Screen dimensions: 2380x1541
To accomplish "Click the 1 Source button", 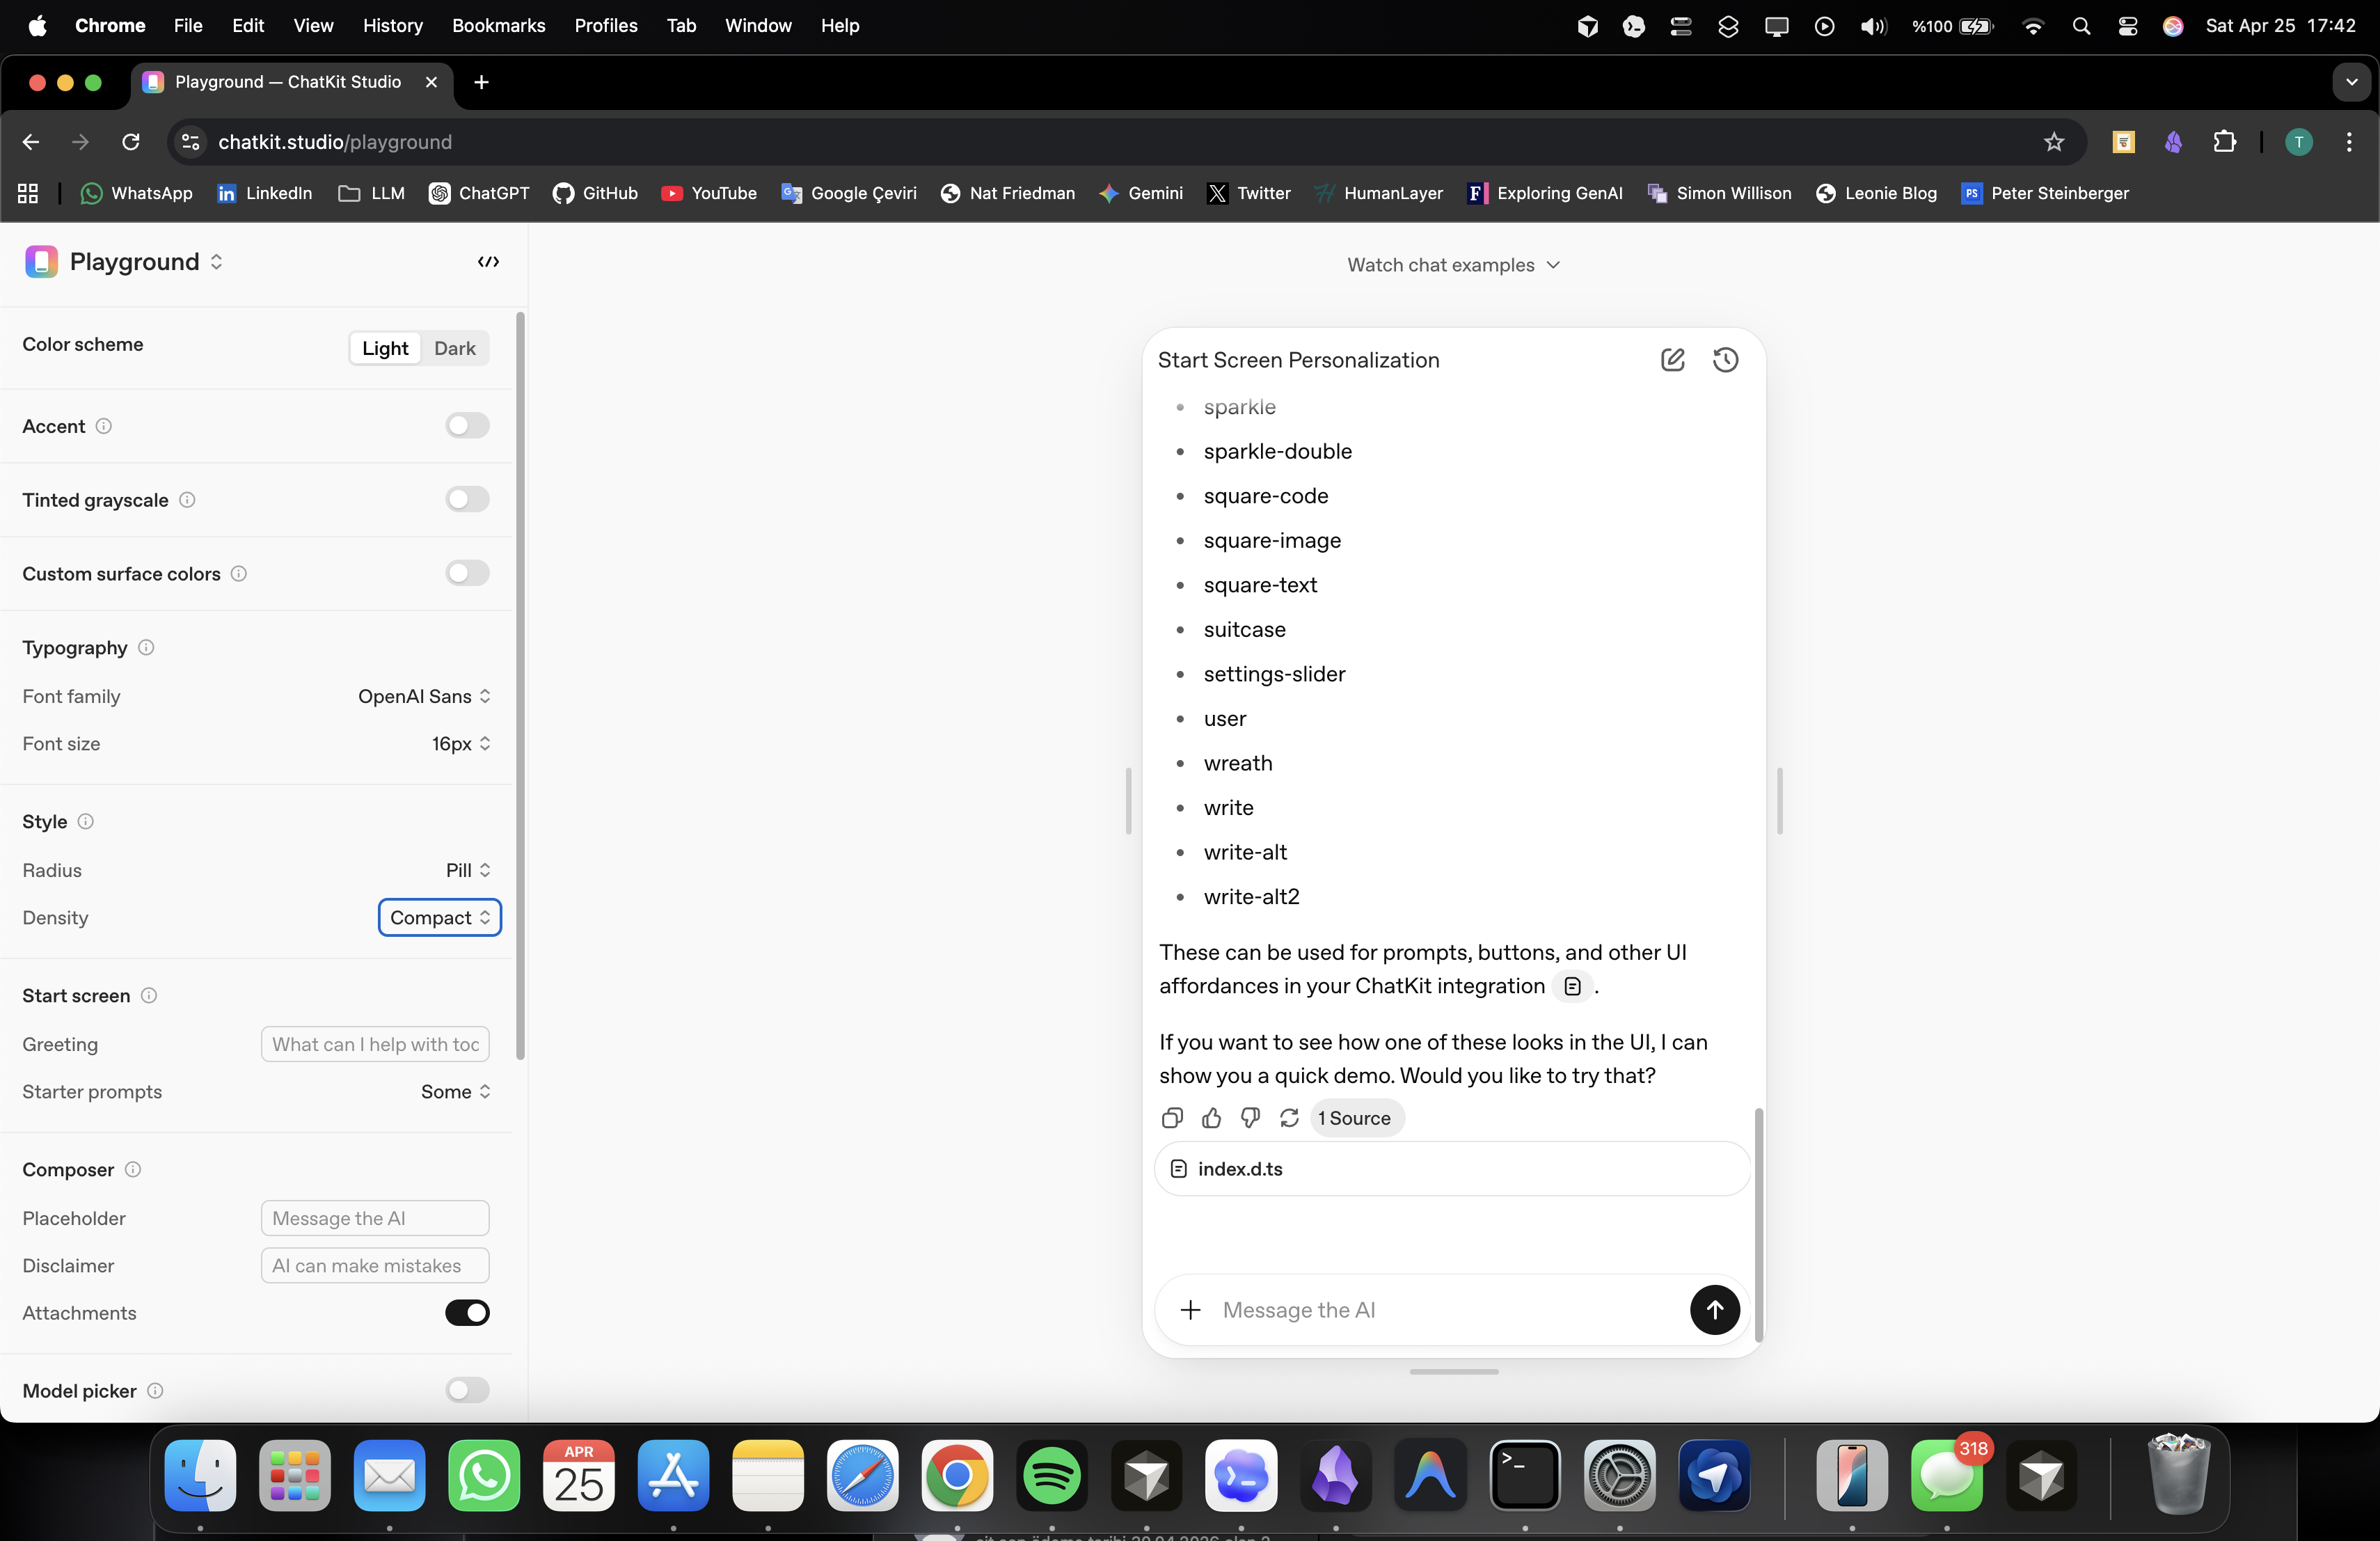I will (1355, 1118).
